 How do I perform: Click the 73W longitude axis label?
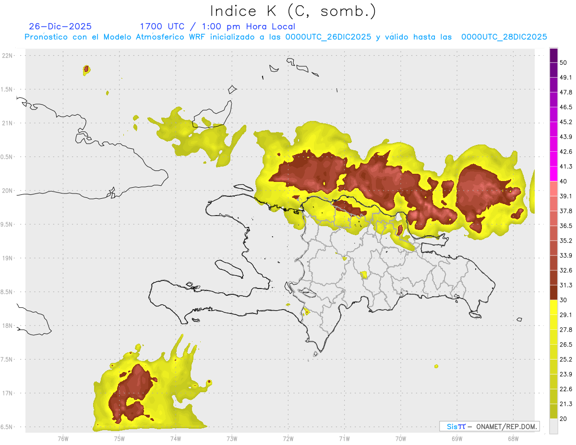tap(232, 438)
